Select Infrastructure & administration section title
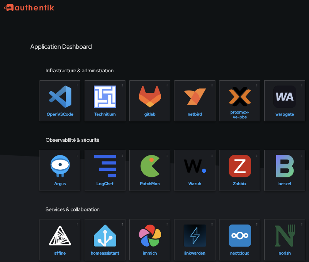The width and height of the screenshot is (309, 262). tap(80, 71)
